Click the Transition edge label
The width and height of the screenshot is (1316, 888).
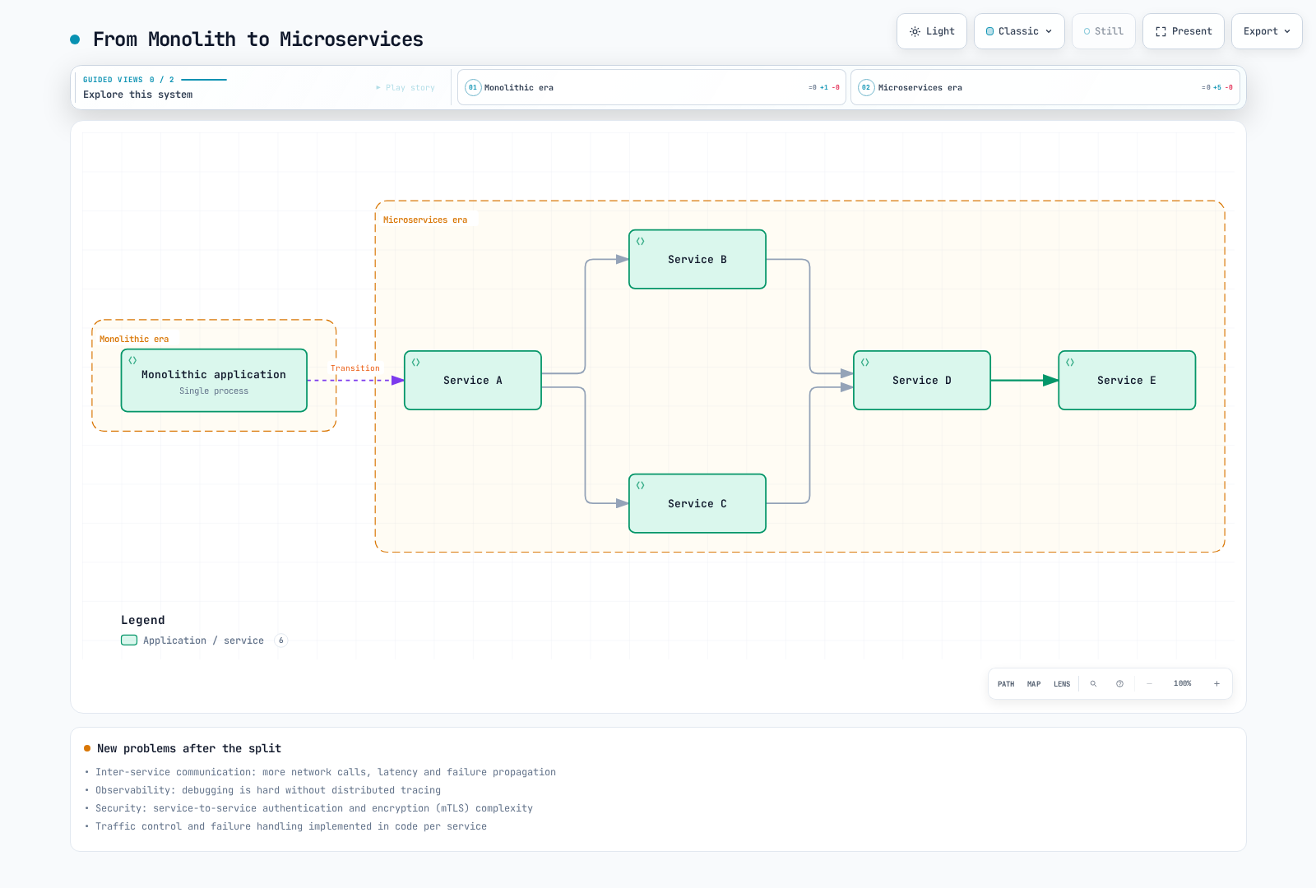click(x=355, y=368)
